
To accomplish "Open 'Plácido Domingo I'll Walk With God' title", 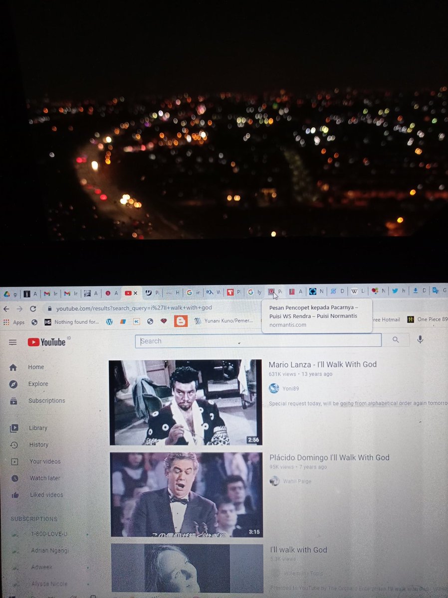I will (329, 457).
